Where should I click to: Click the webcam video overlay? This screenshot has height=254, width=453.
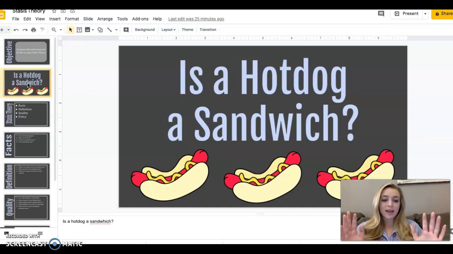coord(395,210)
